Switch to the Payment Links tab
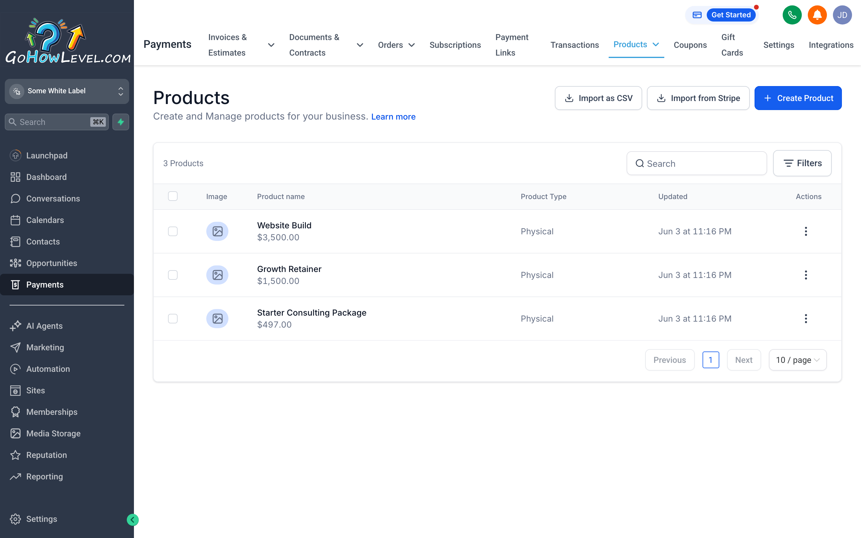 (x=512, y=45)
